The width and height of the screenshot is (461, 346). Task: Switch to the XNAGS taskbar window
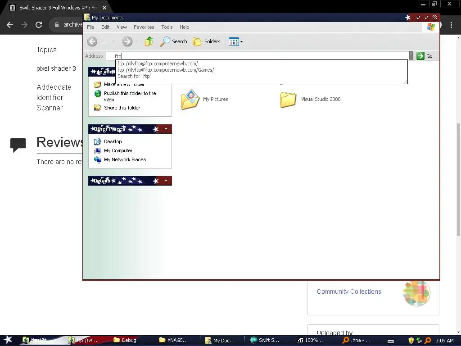[173, 340]
